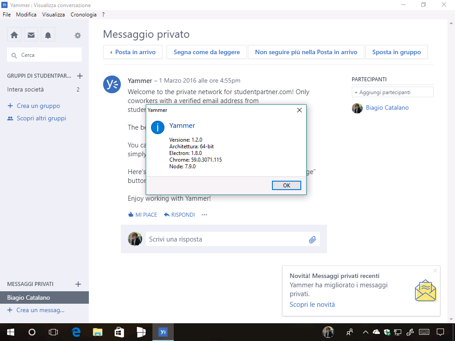455x341 pixels.
Task: Click the envelope illustration in Novità popup
Action: click(x=425, y=290)
